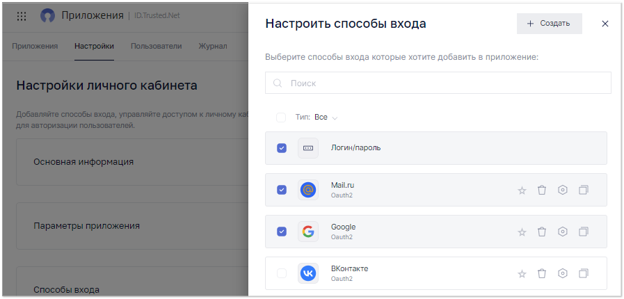
Task: Click the Mail.ru name text
Action: point(343,185)
